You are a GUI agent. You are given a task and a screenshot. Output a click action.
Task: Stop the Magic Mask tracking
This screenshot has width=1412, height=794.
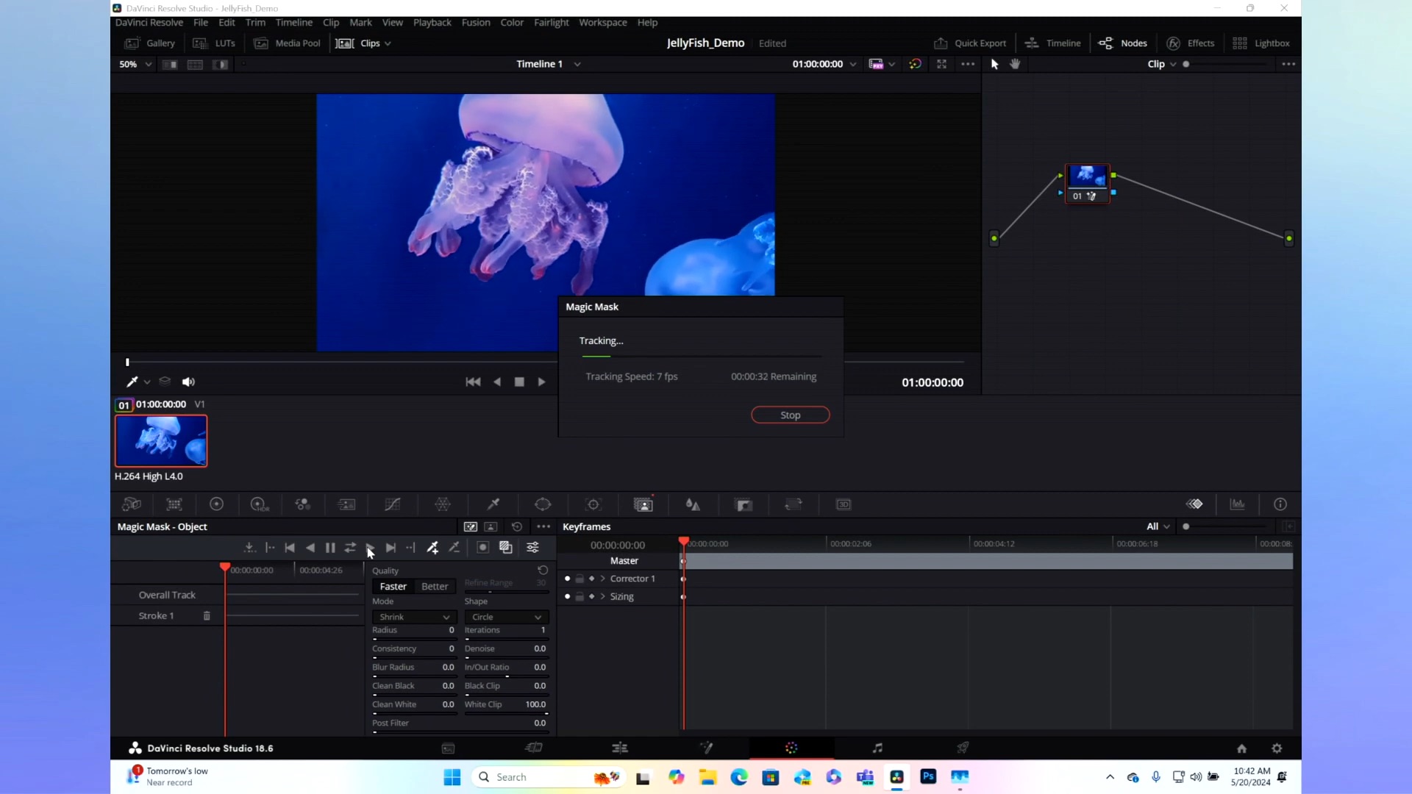(791, 415)
